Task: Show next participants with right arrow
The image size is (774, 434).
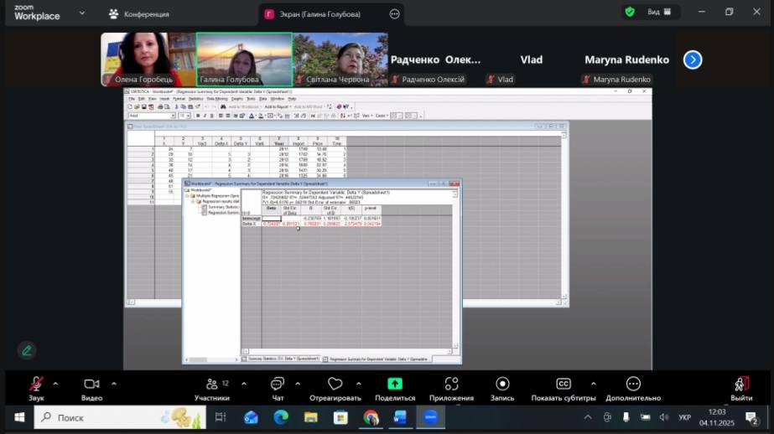Action: (692, 59)
